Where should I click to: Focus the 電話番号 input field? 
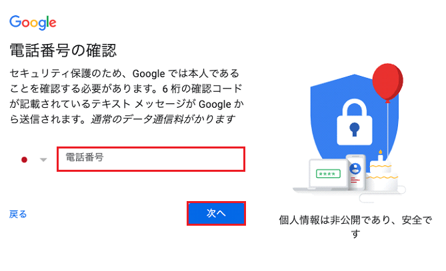click(x=151, y=160)
